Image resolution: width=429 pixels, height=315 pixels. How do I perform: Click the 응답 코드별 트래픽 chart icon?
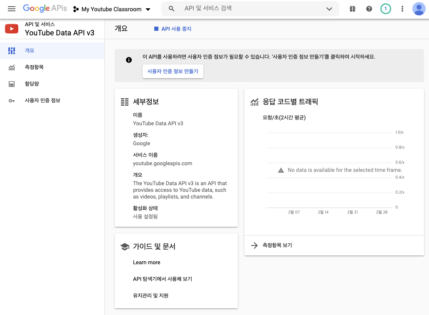coord(254,102)
